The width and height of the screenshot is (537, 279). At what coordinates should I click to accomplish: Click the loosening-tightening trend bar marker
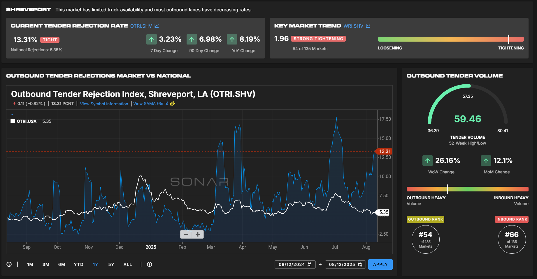point(508,39)
